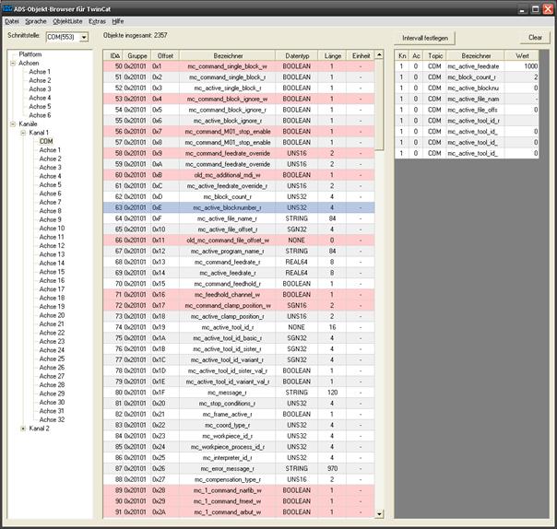Viewport: 557px width, 529px height.
Task: Select row mc_active_program_name_r
Action: (x=239, y=252)
